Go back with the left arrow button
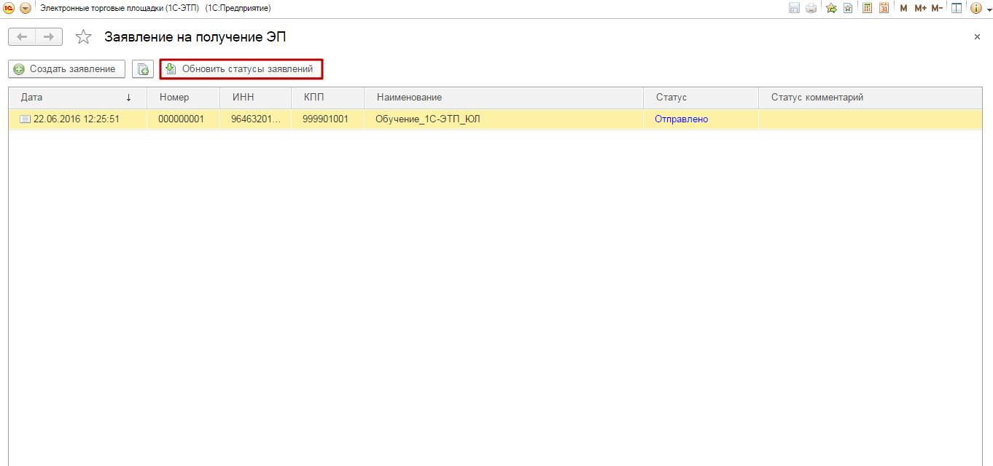This screenshot has height=466, width=993. (22, 36)
